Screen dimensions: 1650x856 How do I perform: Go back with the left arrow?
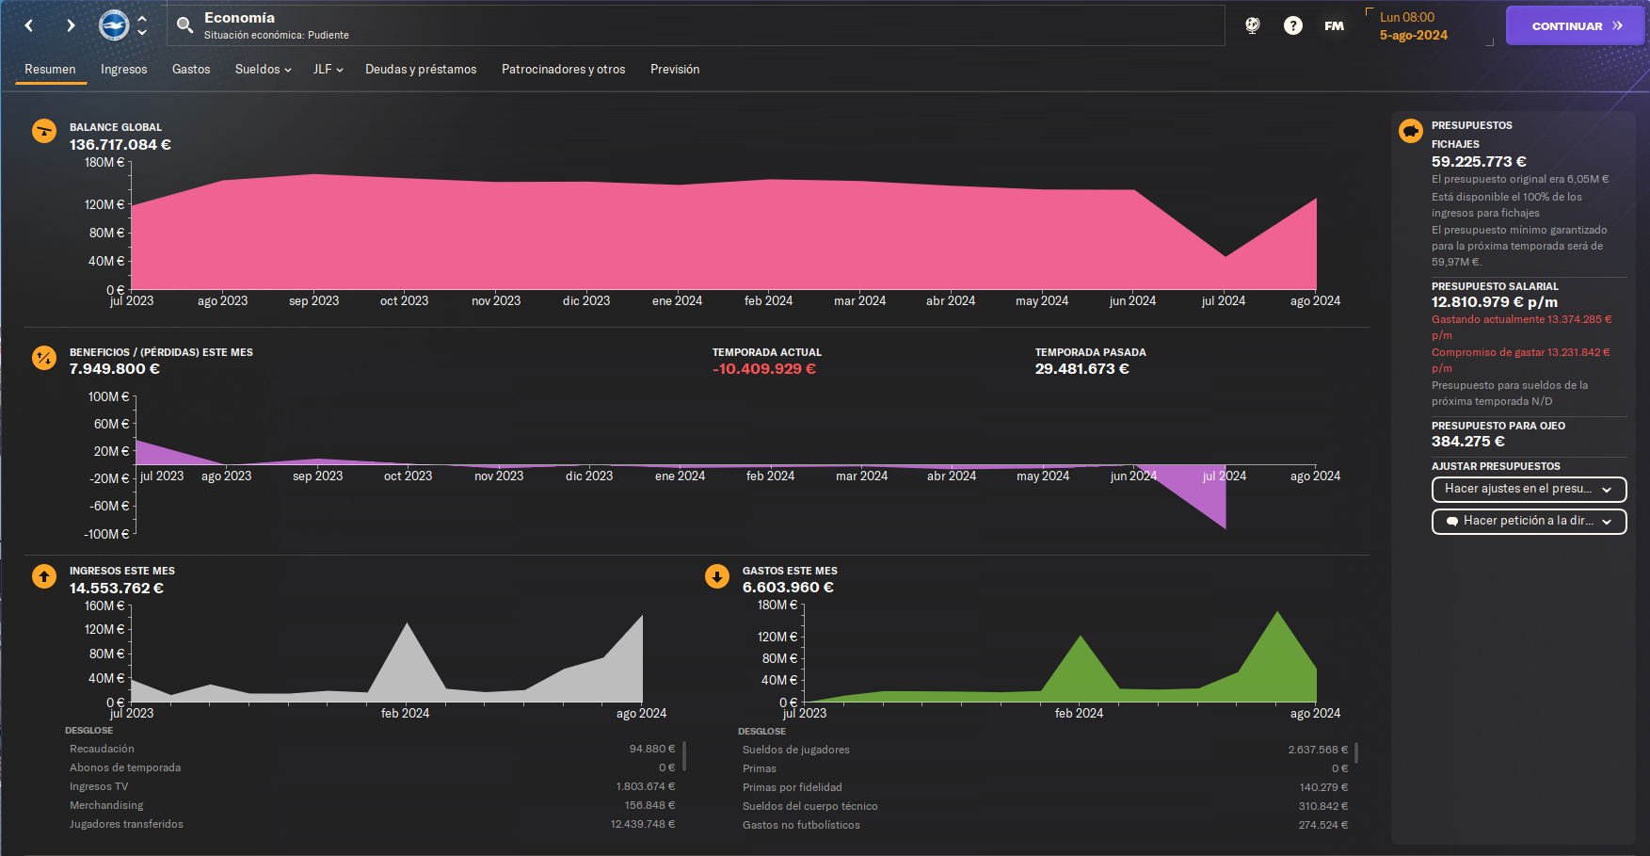coord(29,25)
